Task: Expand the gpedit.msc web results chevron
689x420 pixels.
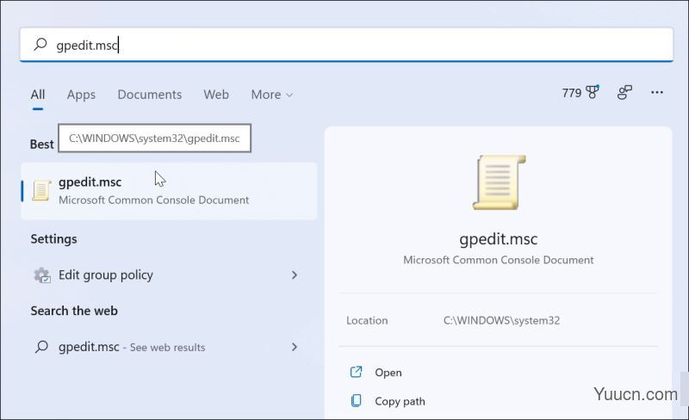Action: point(295,347)
